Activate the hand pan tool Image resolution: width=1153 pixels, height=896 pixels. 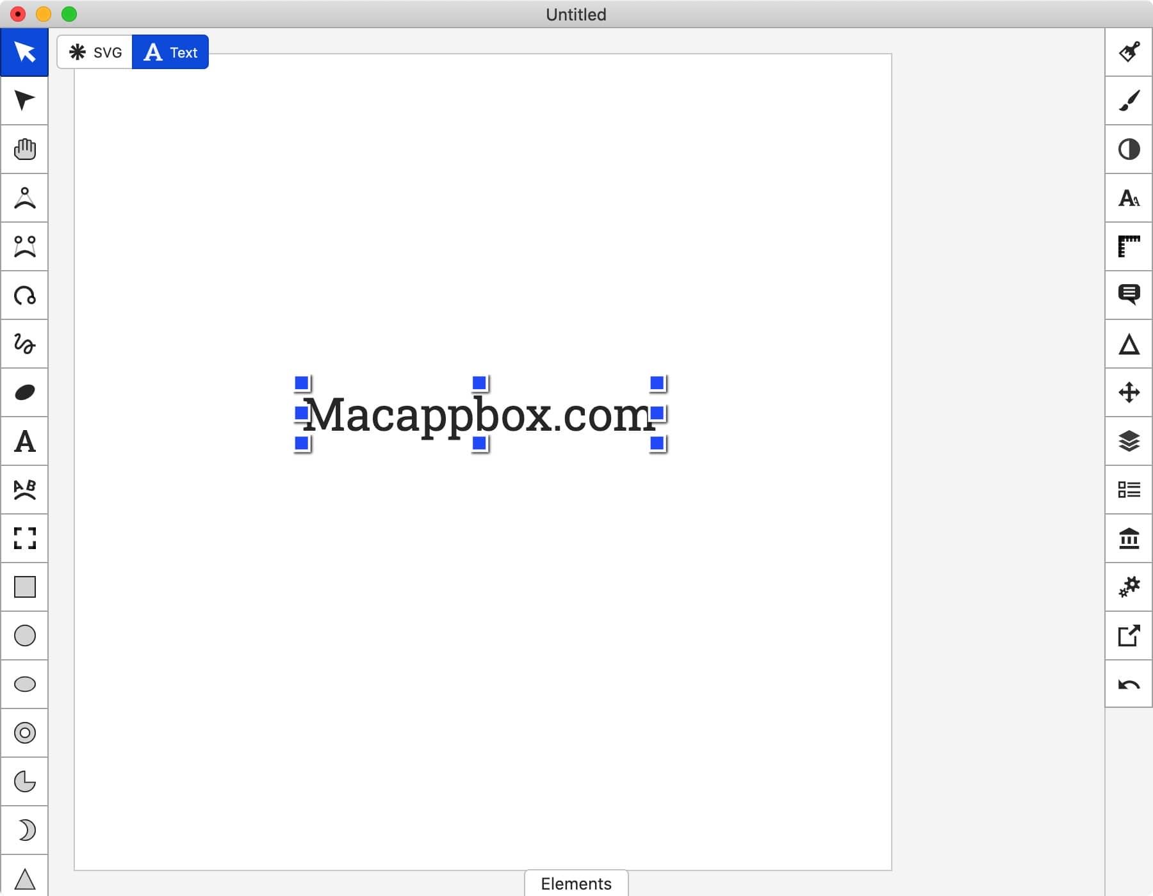(24, 149)
